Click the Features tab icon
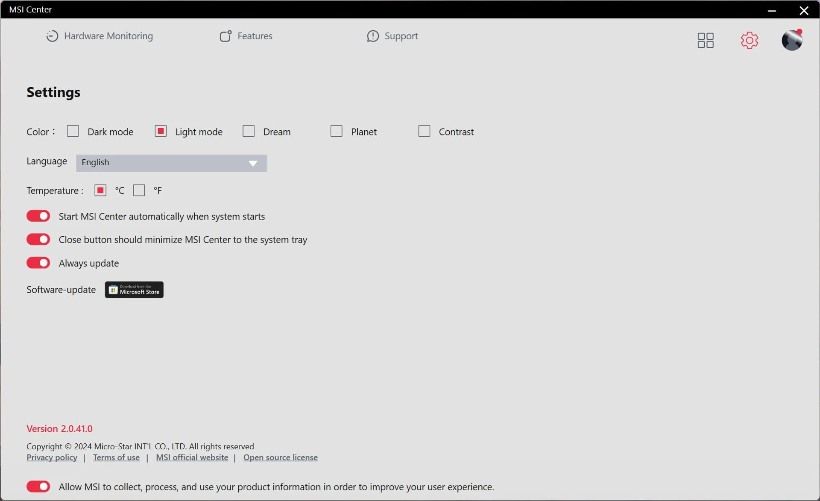Viewport: 820px width, 501px height. pos(225,36)
